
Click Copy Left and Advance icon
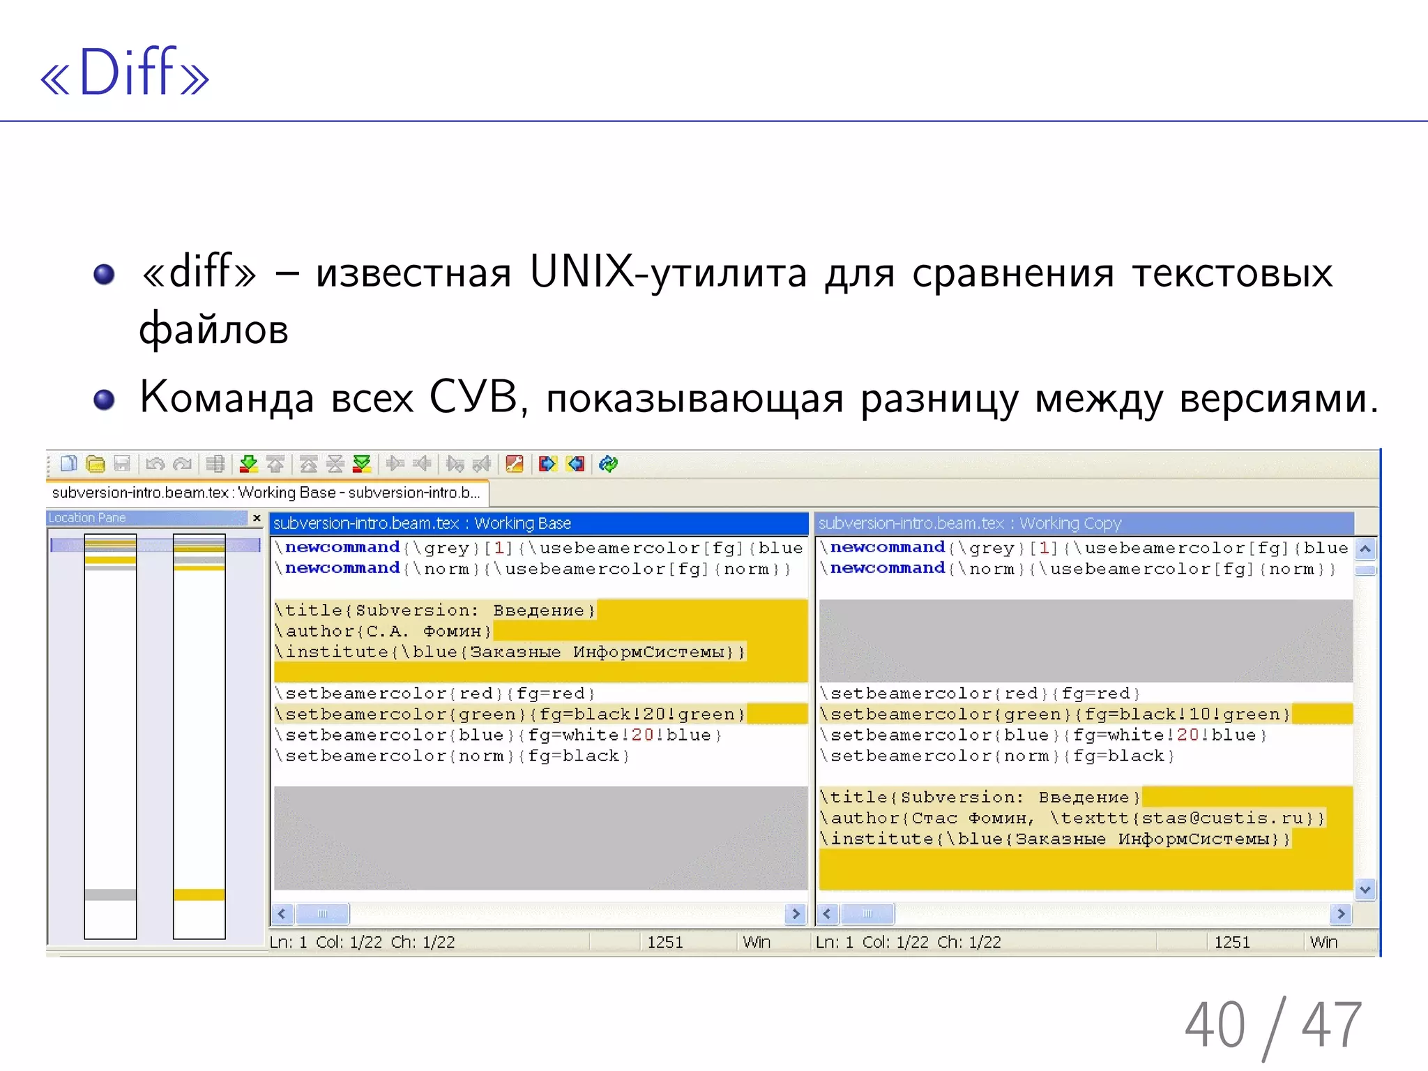pyautogui.click(x=482, y=464)
